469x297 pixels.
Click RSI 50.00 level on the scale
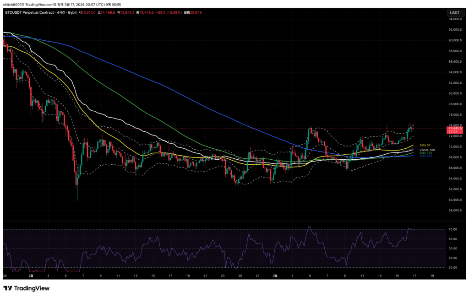pyautogui.click(x=453, y=248)
